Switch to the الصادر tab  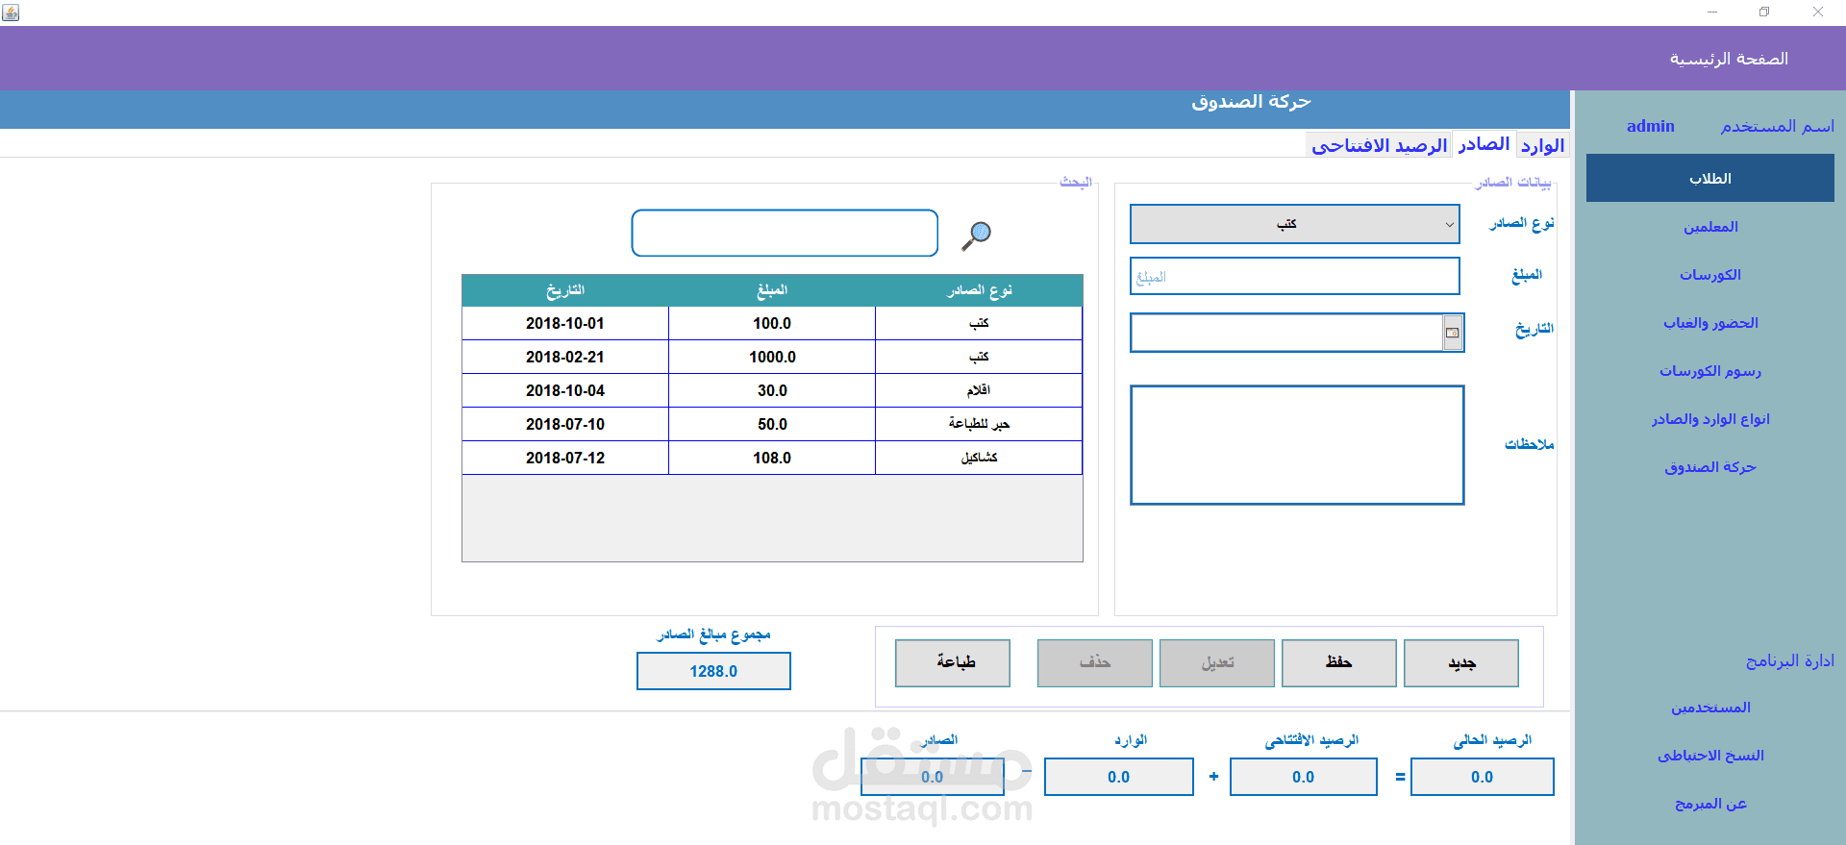click(x=1484, y=144)
